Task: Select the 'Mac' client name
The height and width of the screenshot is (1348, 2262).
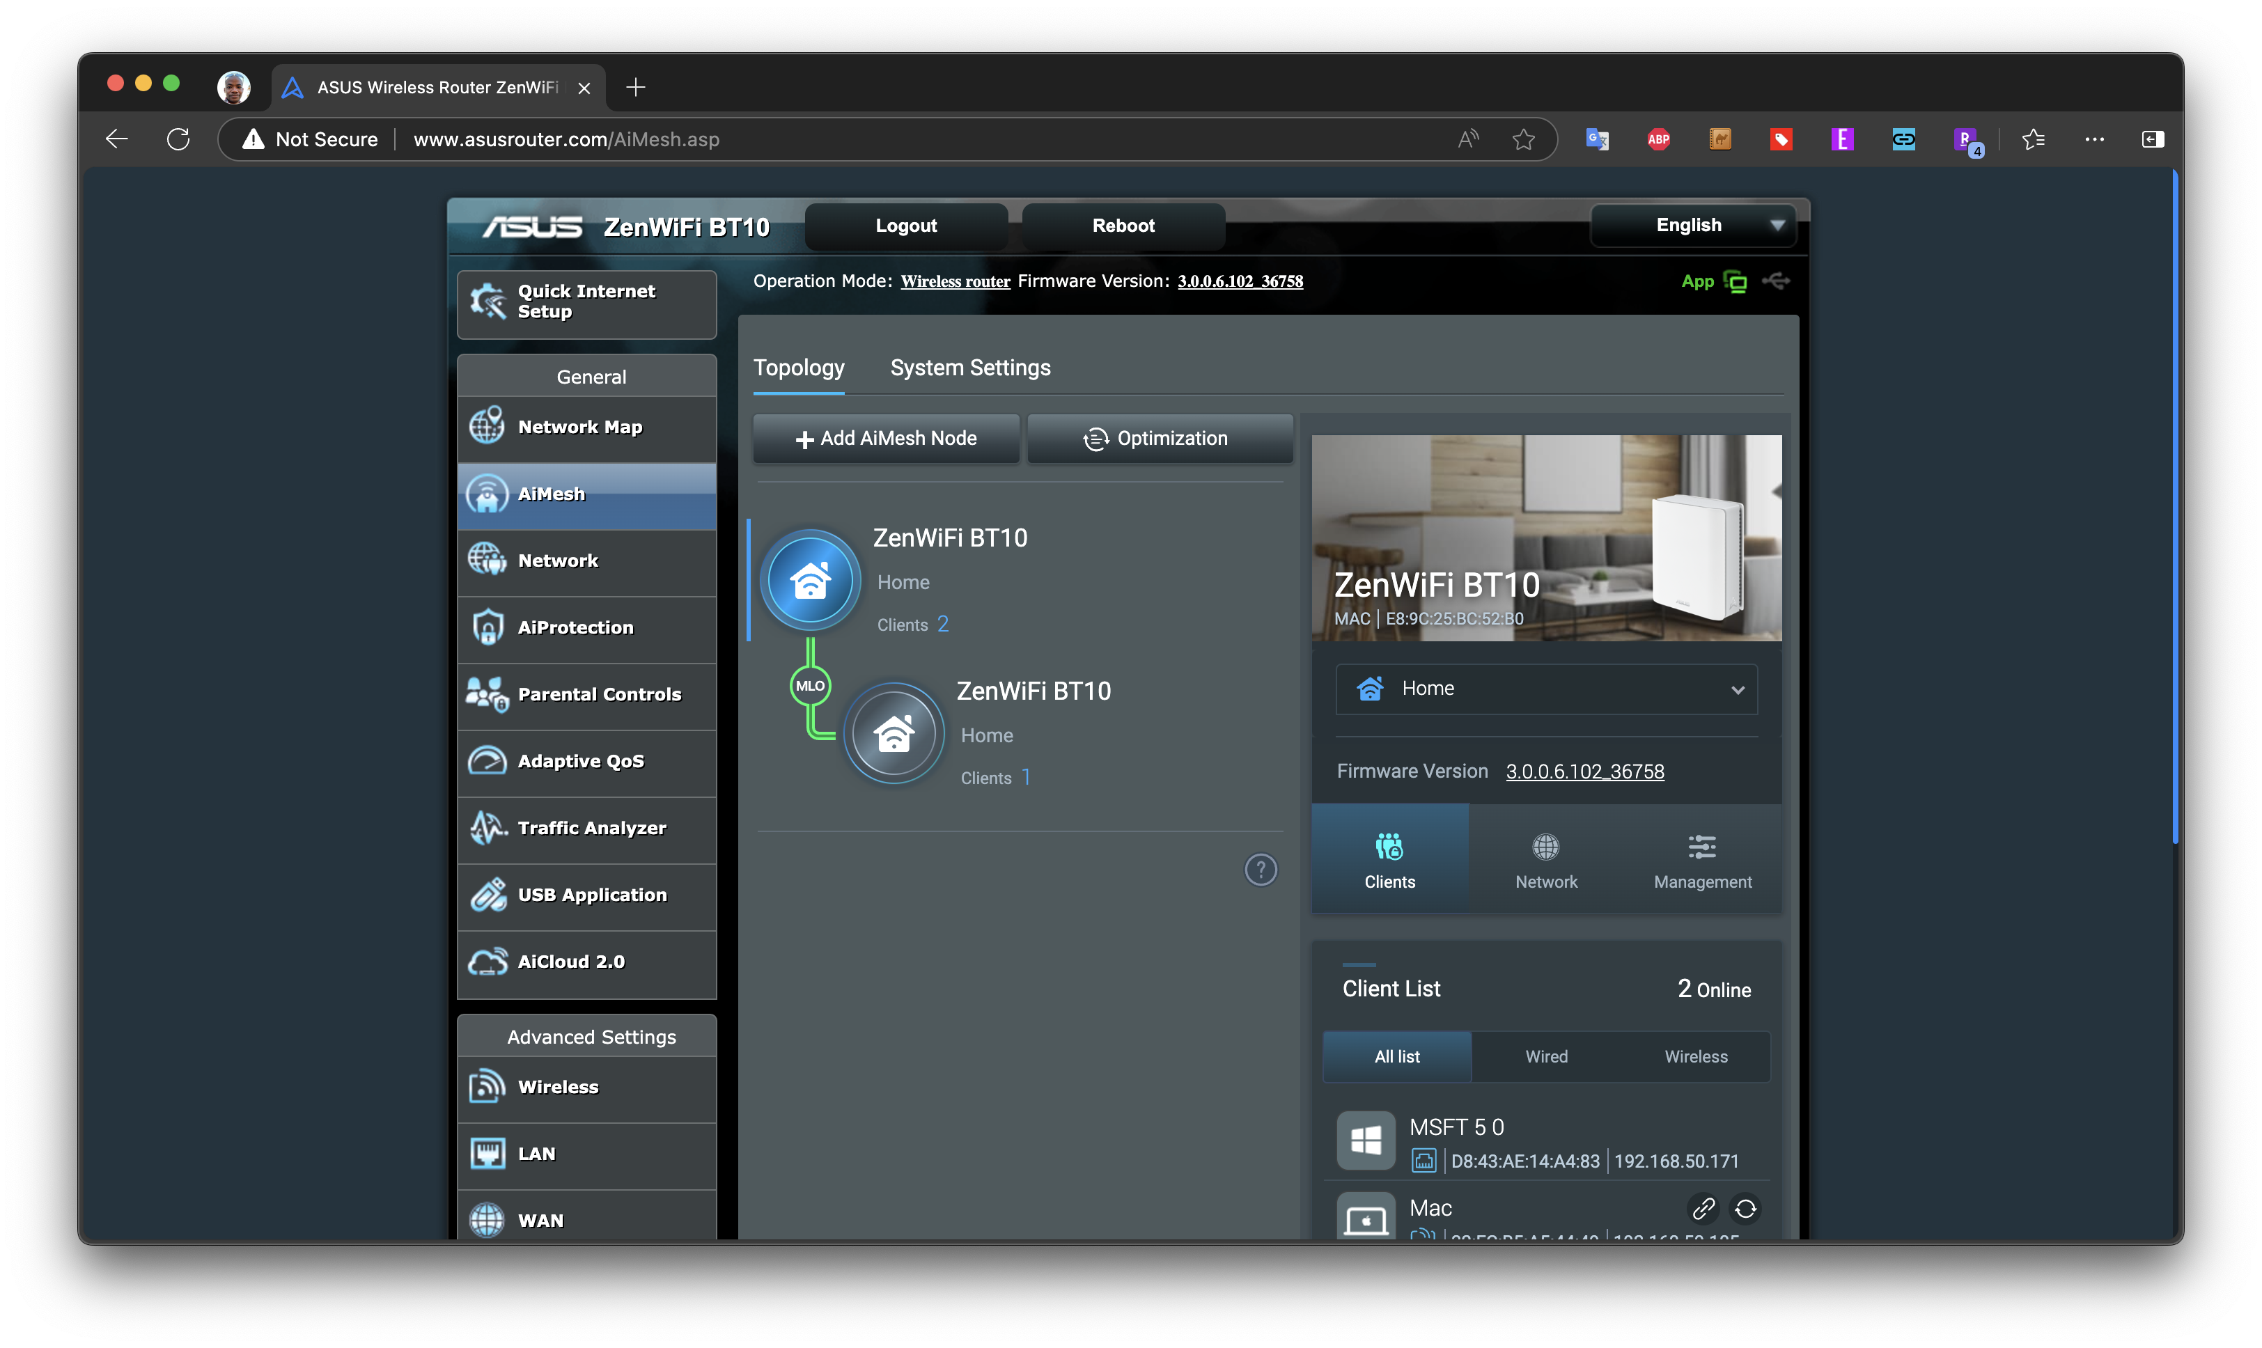Action: pos(1430,1208)
